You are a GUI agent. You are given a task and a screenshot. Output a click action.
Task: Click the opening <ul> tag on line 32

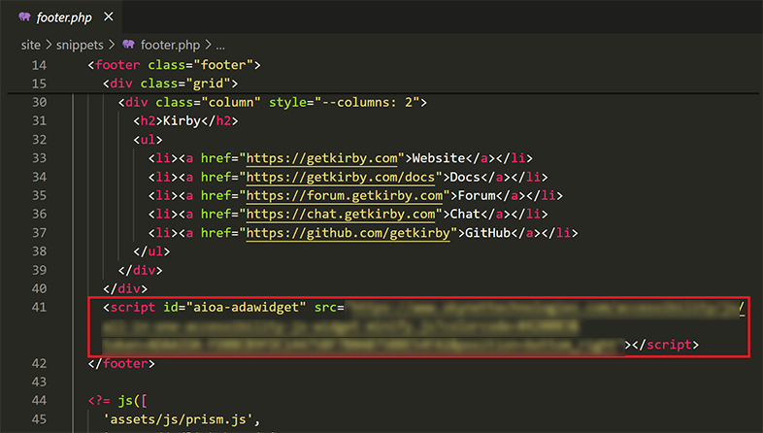148,140
